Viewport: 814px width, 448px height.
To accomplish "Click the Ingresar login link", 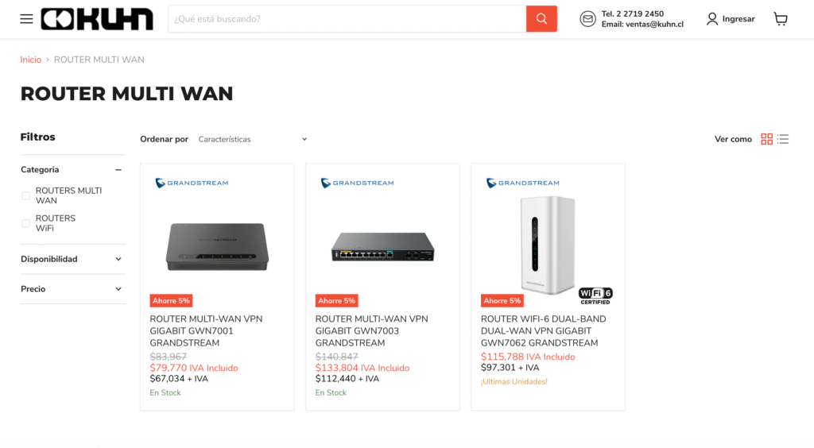I will click(x=738, y=19).
